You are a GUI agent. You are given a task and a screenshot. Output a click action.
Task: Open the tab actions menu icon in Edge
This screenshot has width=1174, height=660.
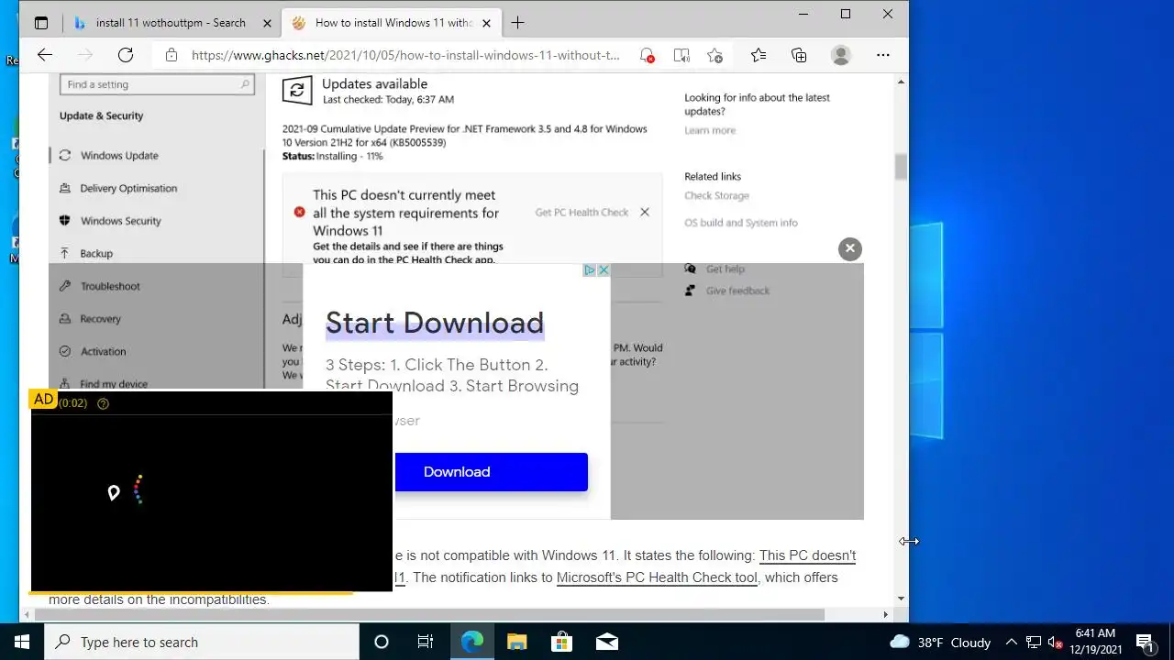[x=41, y=23]
